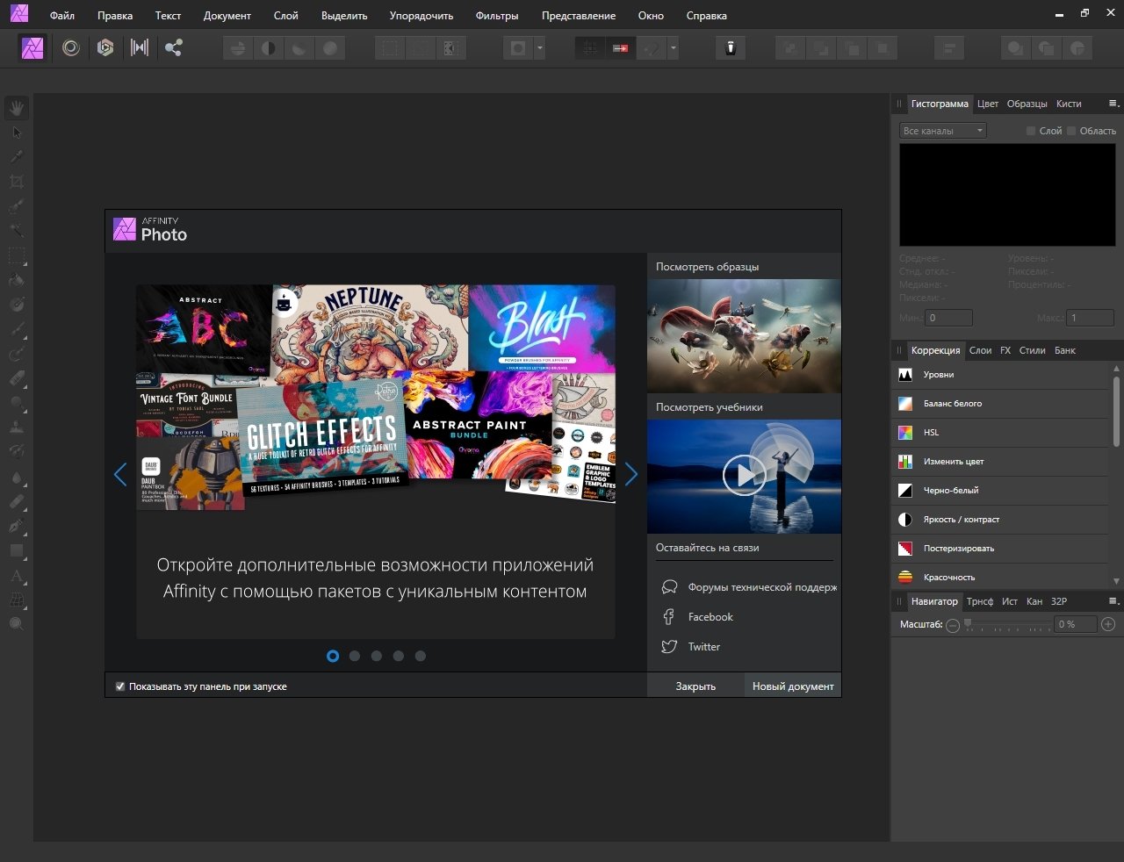Screen dimensions: 1124x862
Task: Switch to the Образцы tab
Action: coord(1027,104)
